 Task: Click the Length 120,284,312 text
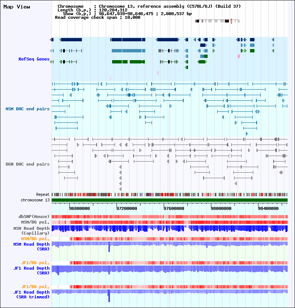pos(92,10)
